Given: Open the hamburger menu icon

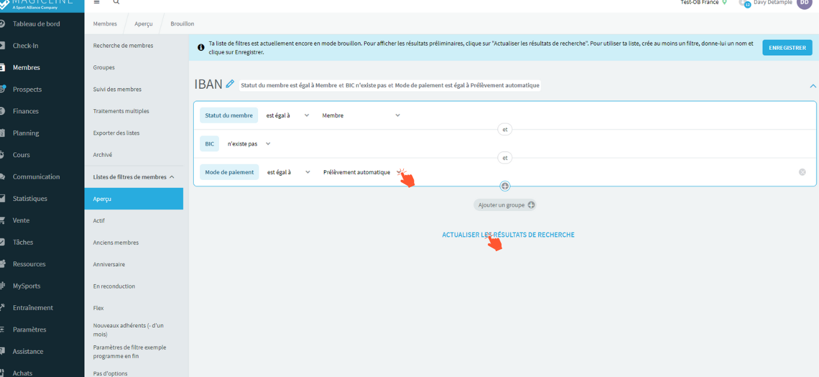Looking at the screenshot, I should (x=97, y=2).
